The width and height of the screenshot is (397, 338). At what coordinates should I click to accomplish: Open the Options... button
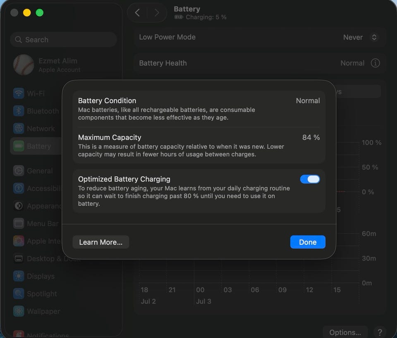(345, 332)
